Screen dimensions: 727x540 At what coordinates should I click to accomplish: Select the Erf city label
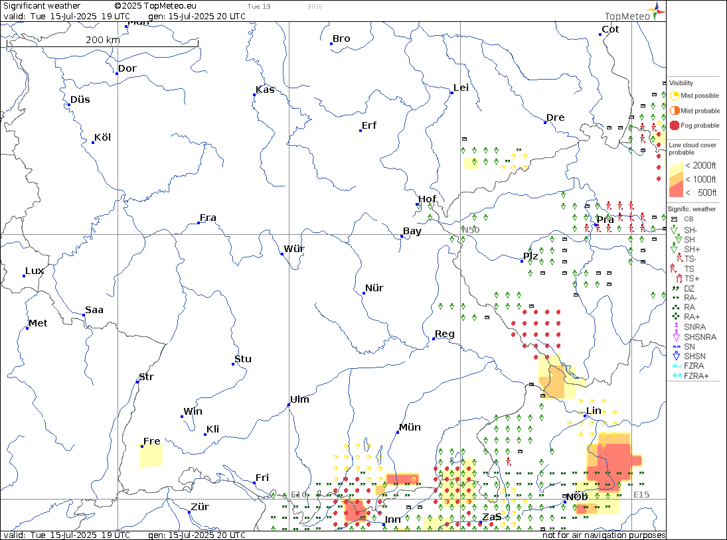[368, 125]
